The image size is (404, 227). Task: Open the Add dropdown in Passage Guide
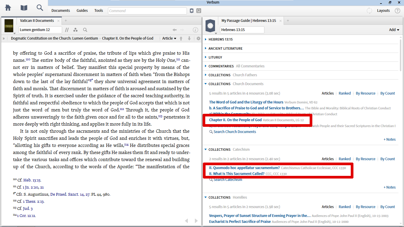[394, 30]
